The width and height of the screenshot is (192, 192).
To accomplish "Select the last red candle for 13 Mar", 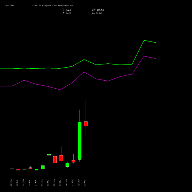I will click(x=86, y=124).
